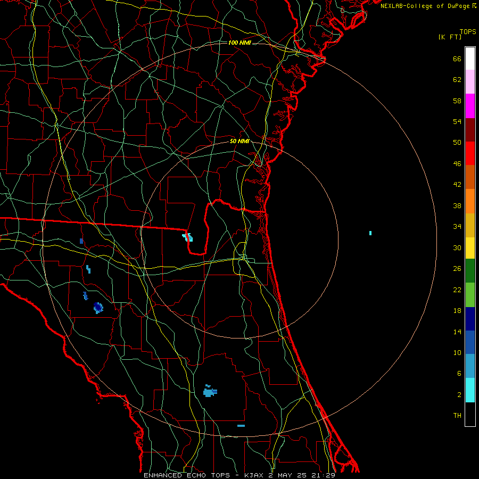Click the "26" legend value

[x=457, y=269]
